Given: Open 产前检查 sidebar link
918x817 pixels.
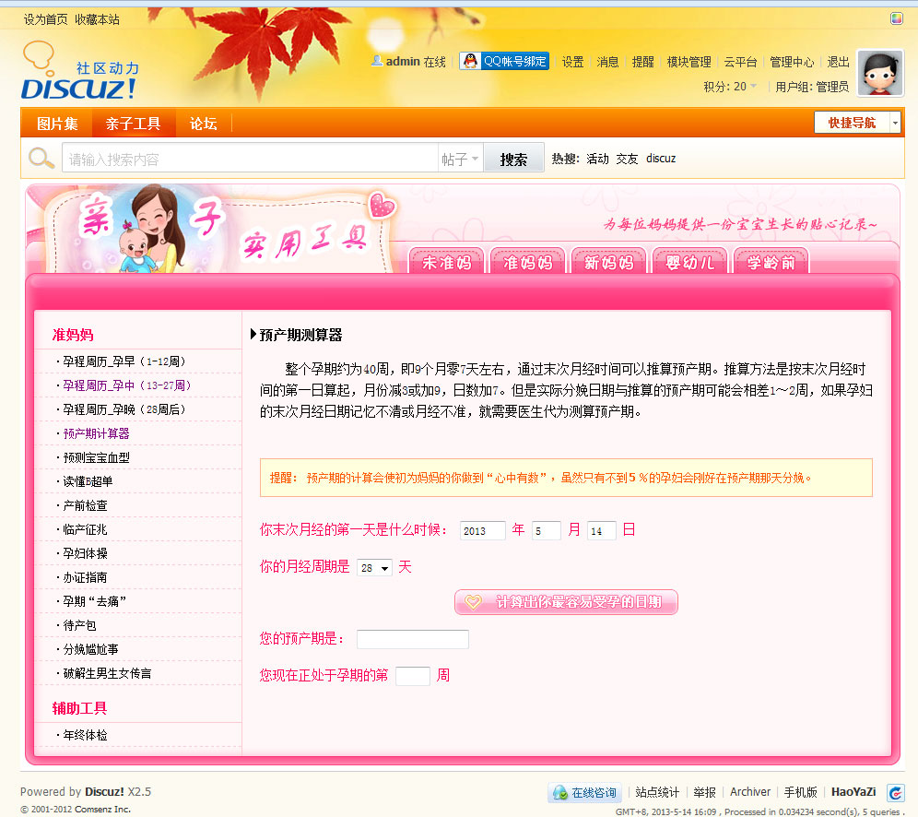Looking at the screenshot, I should pyautogui.click(x=85, y=505).
